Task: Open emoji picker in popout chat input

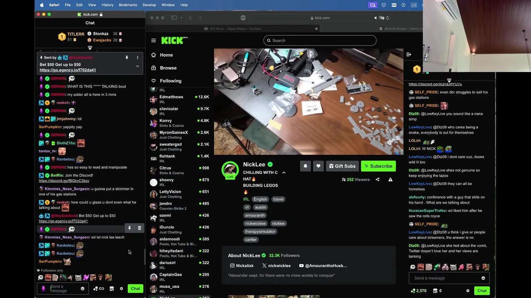Action: pyautogui.click(x=83, y=288)
